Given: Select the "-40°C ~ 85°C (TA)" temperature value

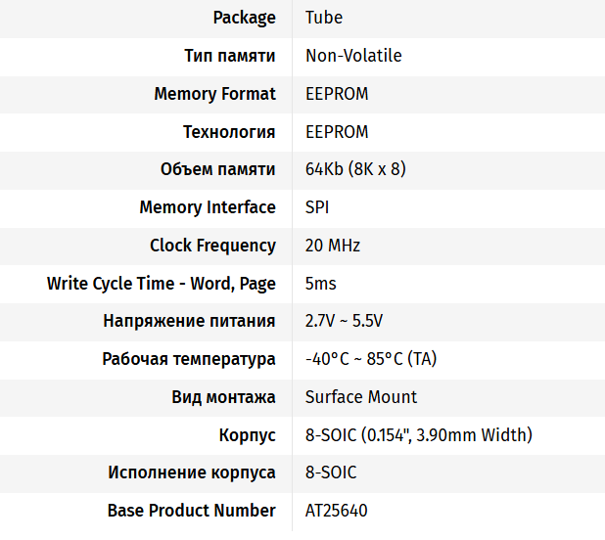Looking at the screenshot, I should [371, 359].
